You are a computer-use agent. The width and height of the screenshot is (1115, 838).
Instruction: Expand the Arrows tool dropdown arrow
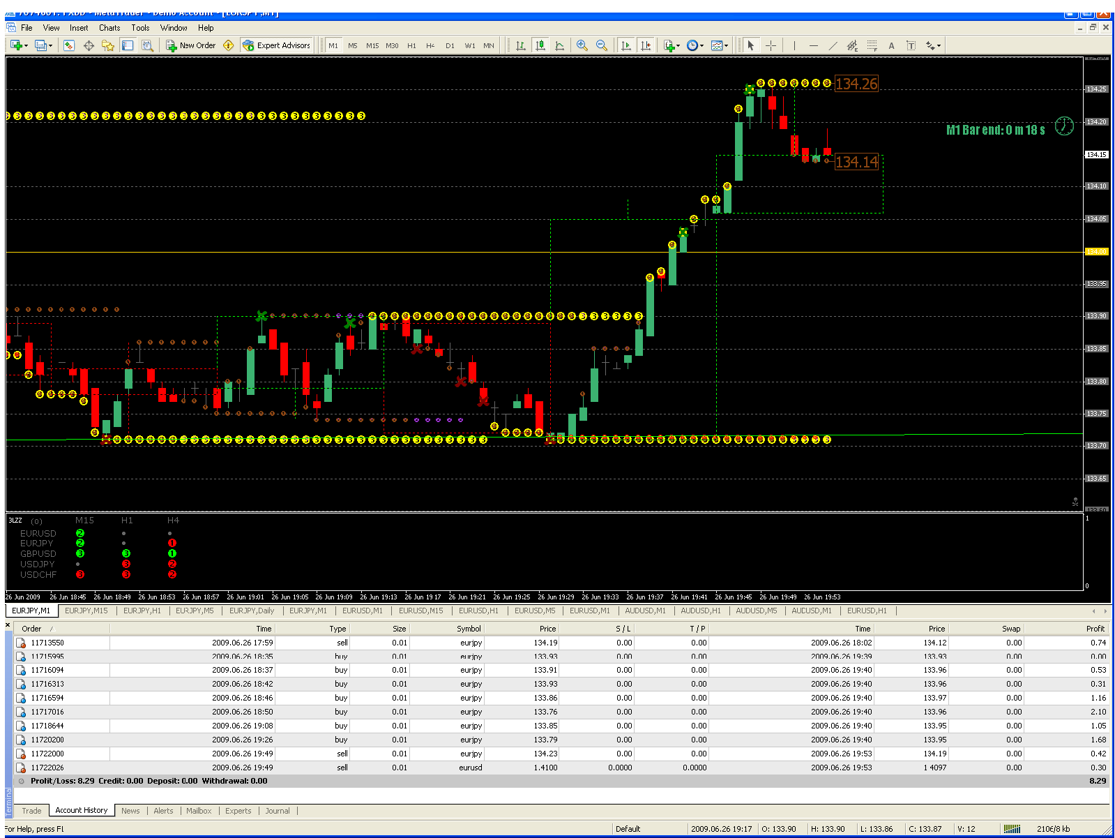pyautogui.click(x=939, y=46)
